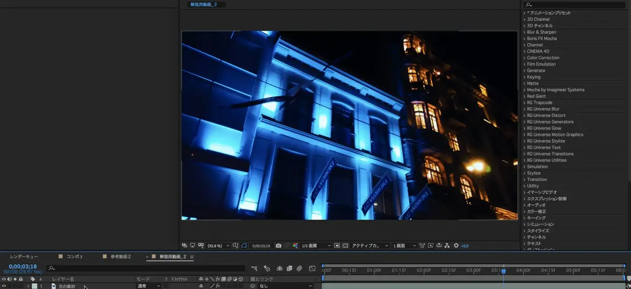Expand the Color Correction effects category
The width and height of the screenshot is (631, 289).
[543, 58]
